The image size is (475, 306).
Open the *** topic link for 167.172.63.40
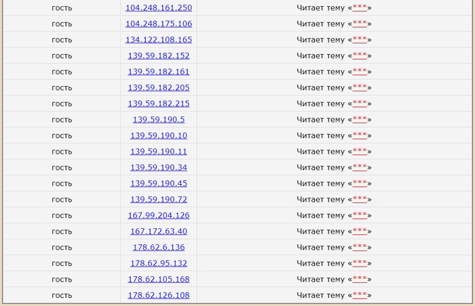click(x=360, y=232)
